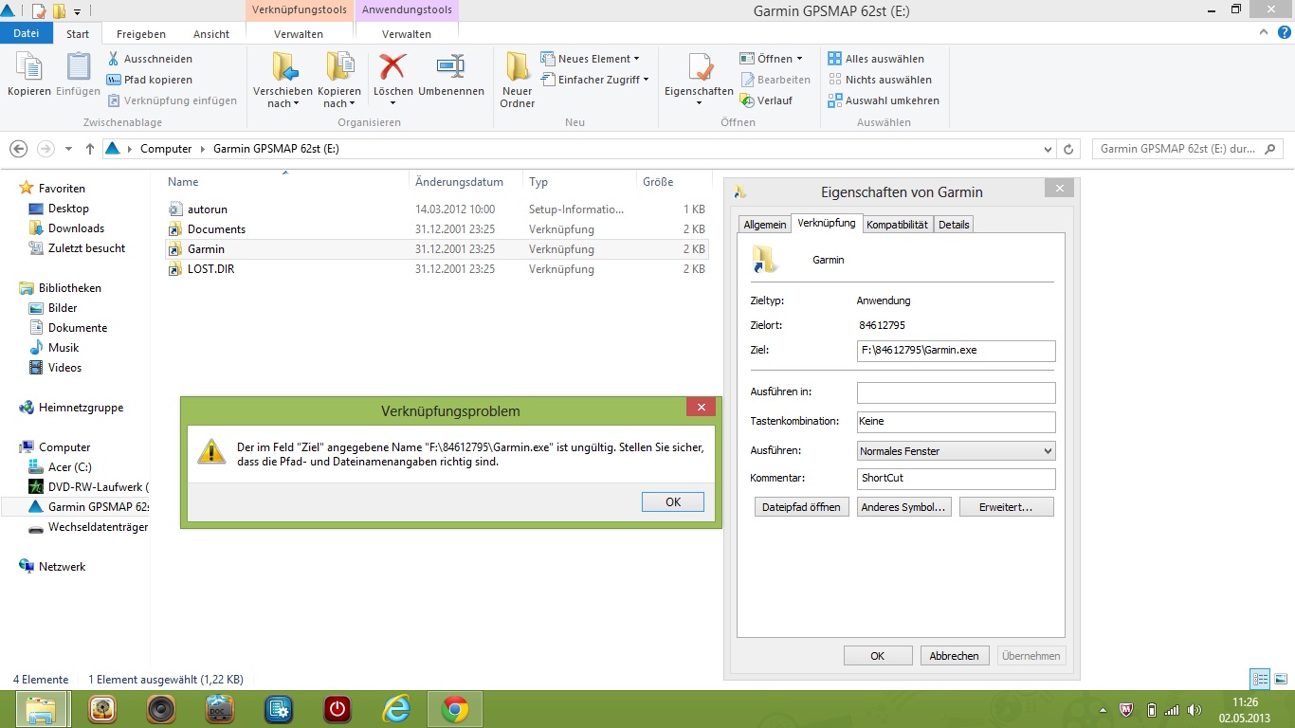Click Abbrechen in properties dialog
The image size is (1295, 728).
(954, 656)
